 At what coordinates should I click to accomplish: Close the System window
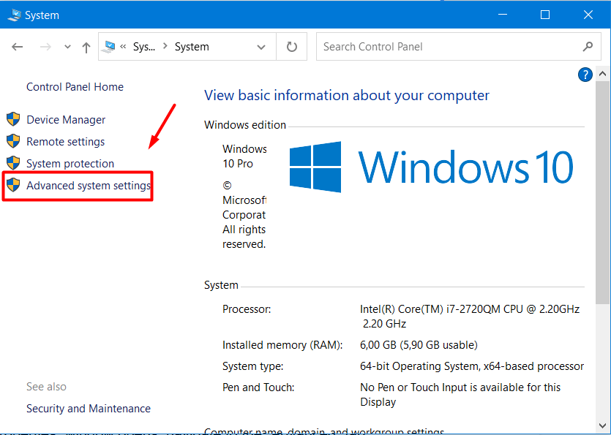[588, 15]
